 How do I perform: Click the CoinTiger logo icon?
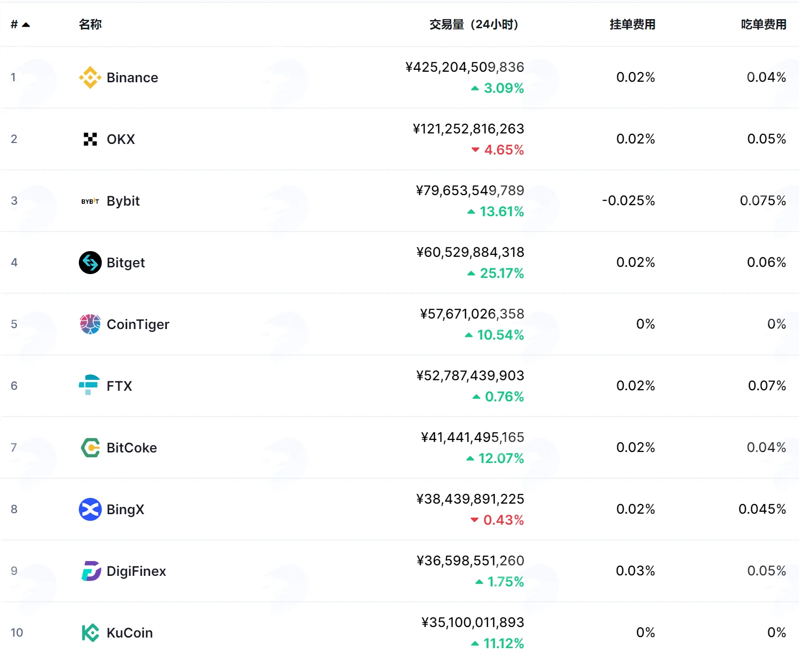point(90,324)
